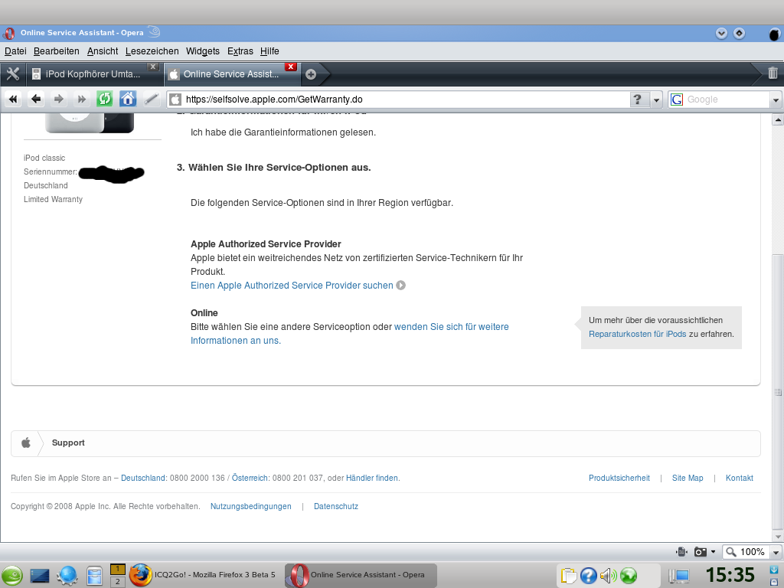This screenshot has width=784, height=588.
Task: Open the Datei menu
Action: [15, 51]
